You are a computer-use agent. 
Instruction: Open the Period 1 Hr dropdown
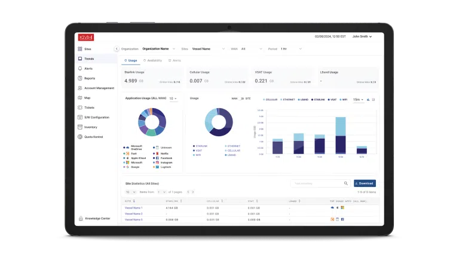(x=291, y=49)
